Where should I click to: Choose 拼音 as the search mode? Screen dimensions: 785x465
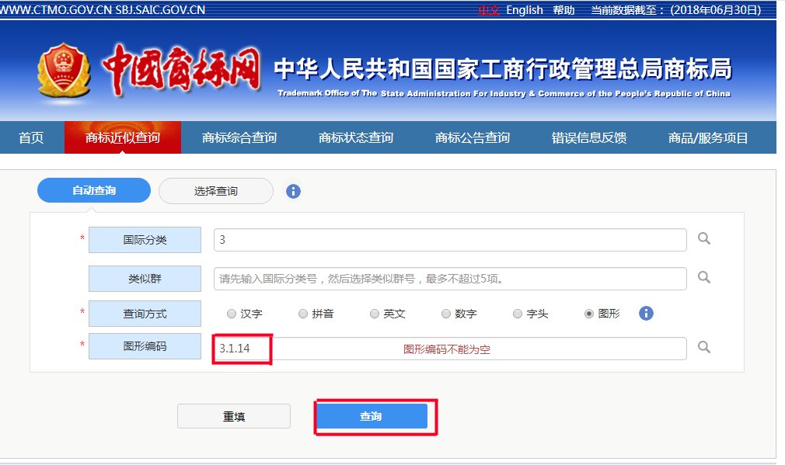302,314
